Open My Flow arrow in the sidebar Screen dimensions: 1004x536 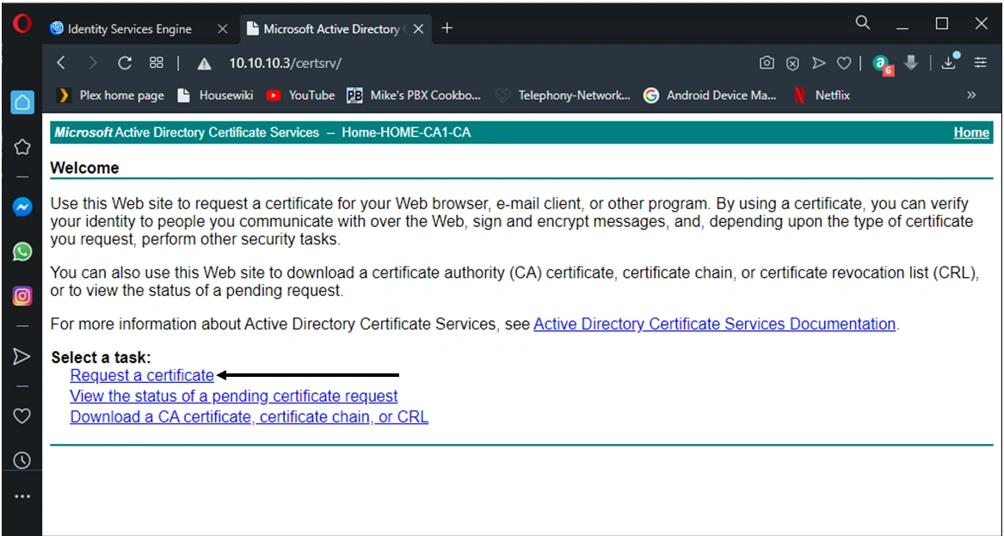click(x=22, y=357)
